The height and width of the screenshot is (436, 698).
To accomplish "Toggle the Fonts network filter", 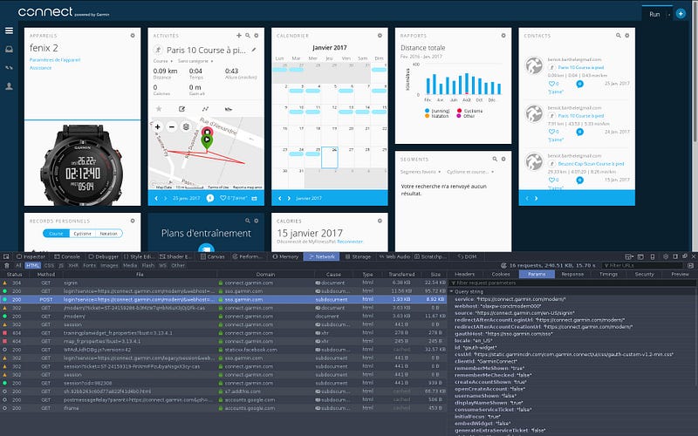I will click(90, 266).
